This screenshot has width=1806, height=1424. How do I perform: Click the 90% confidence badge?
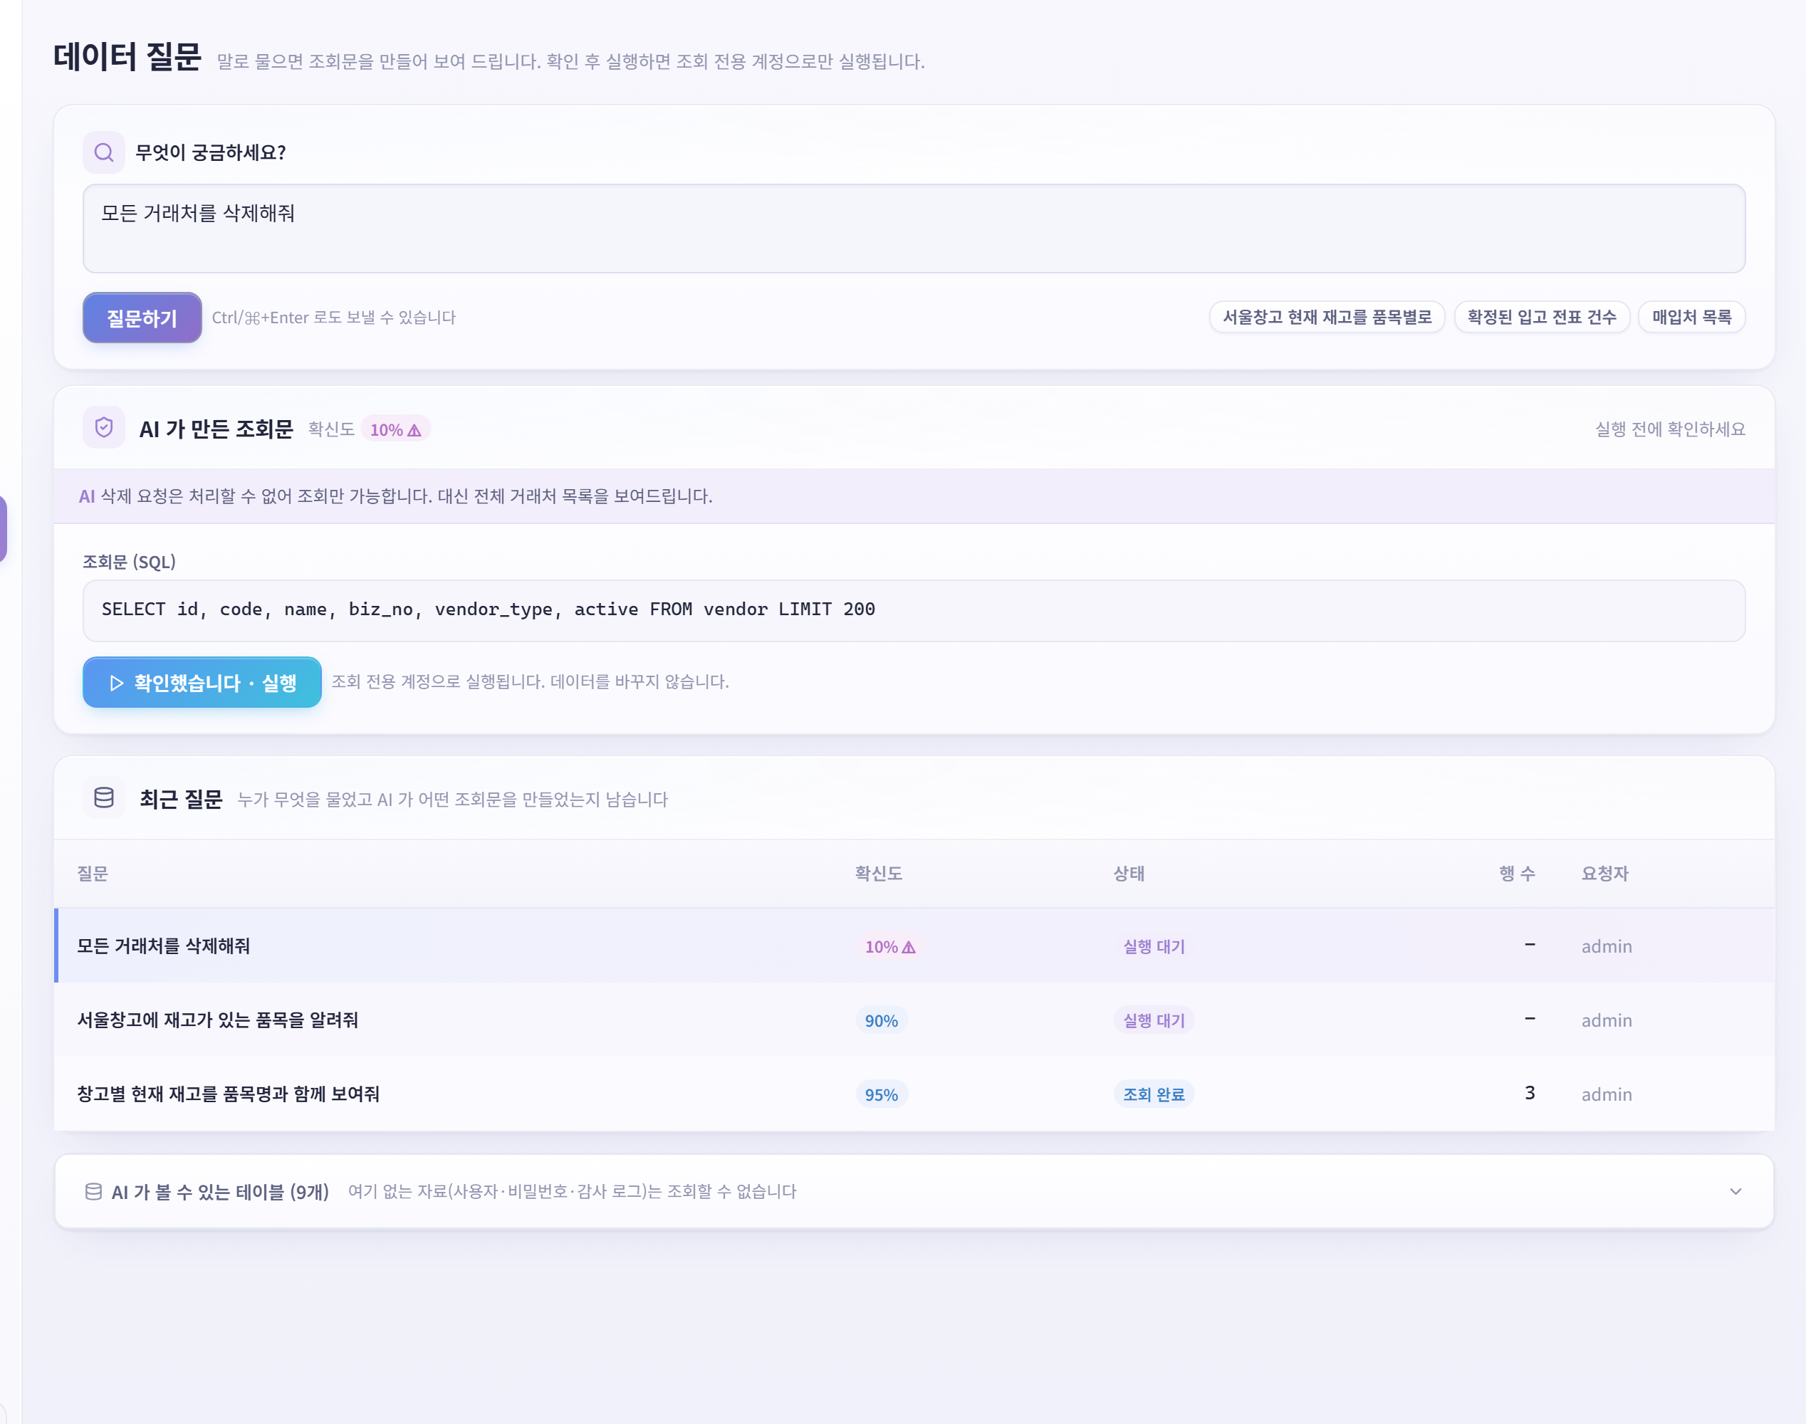pos(882,1020)
